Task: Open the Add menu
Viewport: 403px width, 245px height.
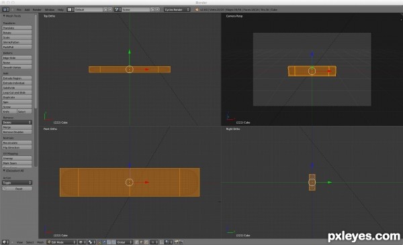Action: pyautogui.click(x=27, y=10)
